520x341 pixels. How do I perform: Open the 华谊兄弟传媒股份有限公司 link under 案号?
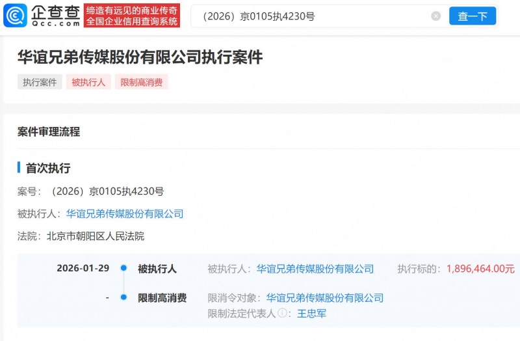125,214
